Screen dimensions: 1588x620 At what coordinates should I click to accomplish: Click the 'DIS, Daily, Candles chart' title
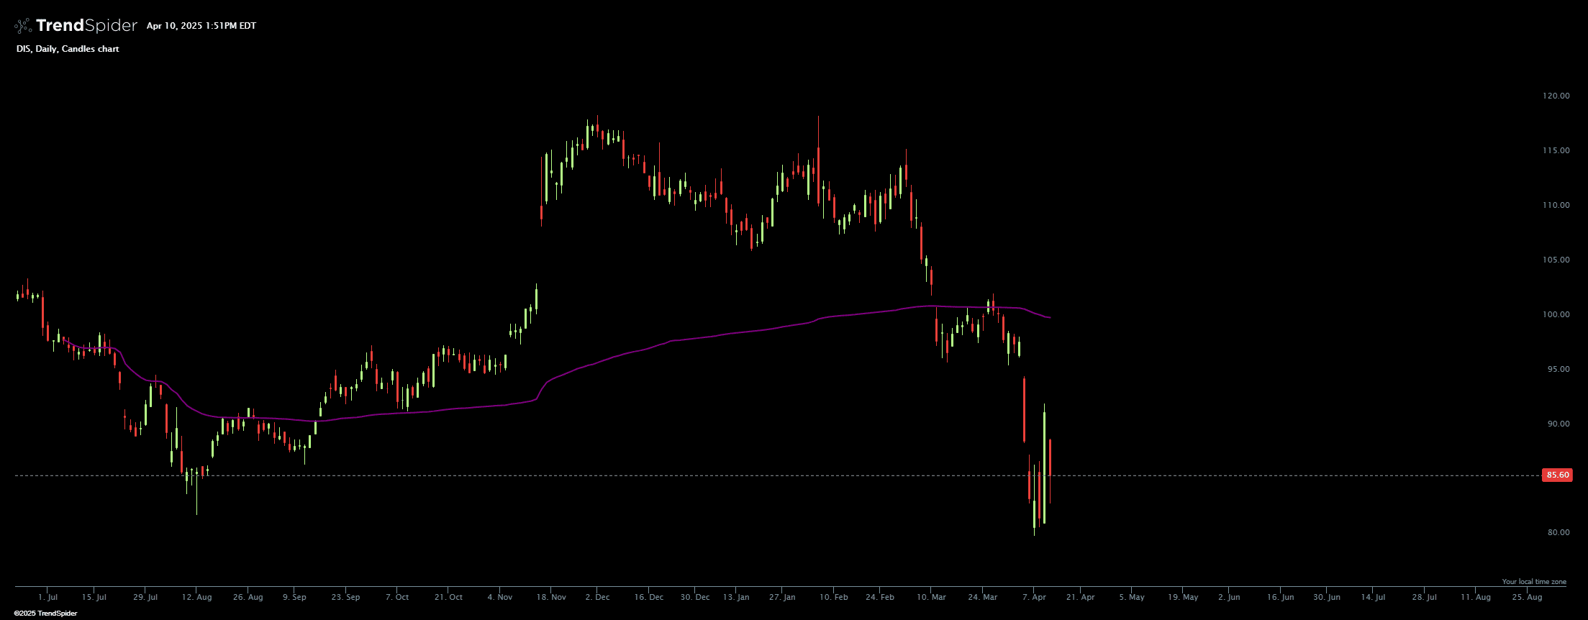coord(68,49)
